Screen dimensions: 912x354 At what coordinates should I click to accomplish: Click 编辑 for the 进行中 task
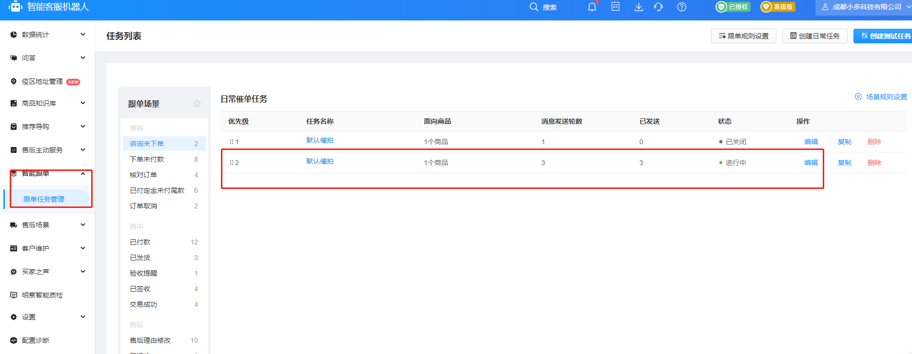tap(811, 163)
